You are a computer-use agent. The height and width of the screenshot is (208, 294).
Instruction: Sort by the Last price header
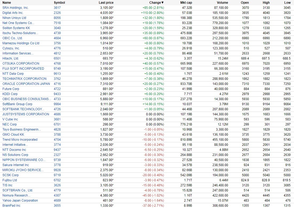(106, 3)
